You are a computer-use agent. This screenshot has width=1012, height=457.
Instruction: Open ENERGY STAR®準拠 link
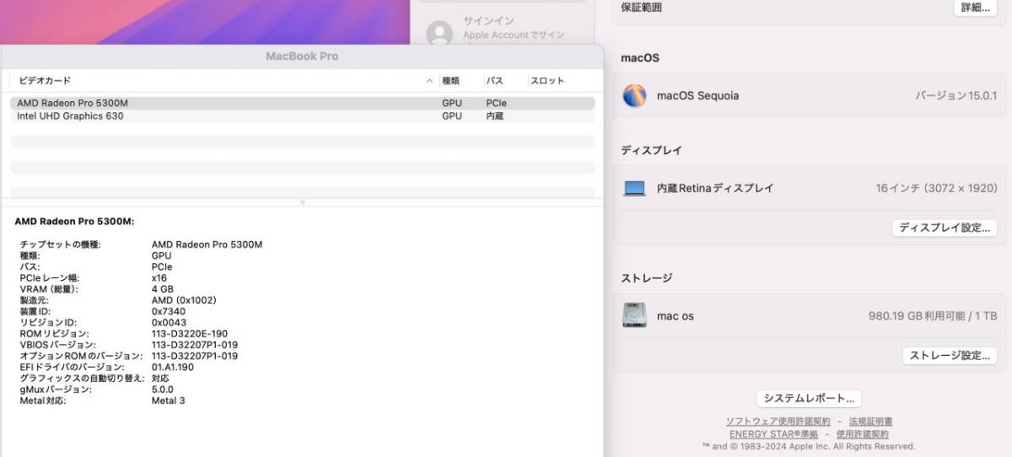773,434
